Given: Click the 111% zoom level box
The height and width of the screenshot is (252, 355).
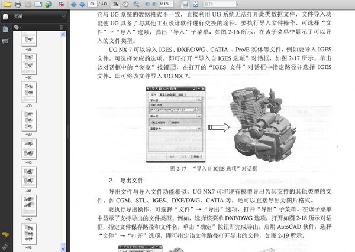Looking at the screenshot, I should click(x=166, y=4).
